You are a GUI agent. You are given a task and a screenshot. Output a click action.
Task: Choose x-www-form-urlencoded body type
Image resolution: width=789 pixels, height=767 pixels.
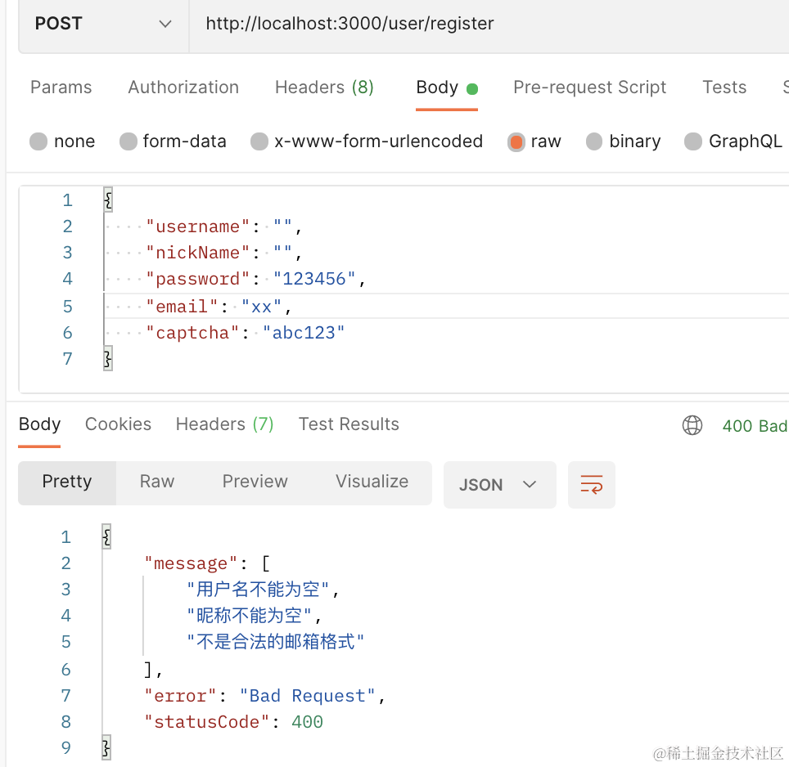click(x=259, y=141)
